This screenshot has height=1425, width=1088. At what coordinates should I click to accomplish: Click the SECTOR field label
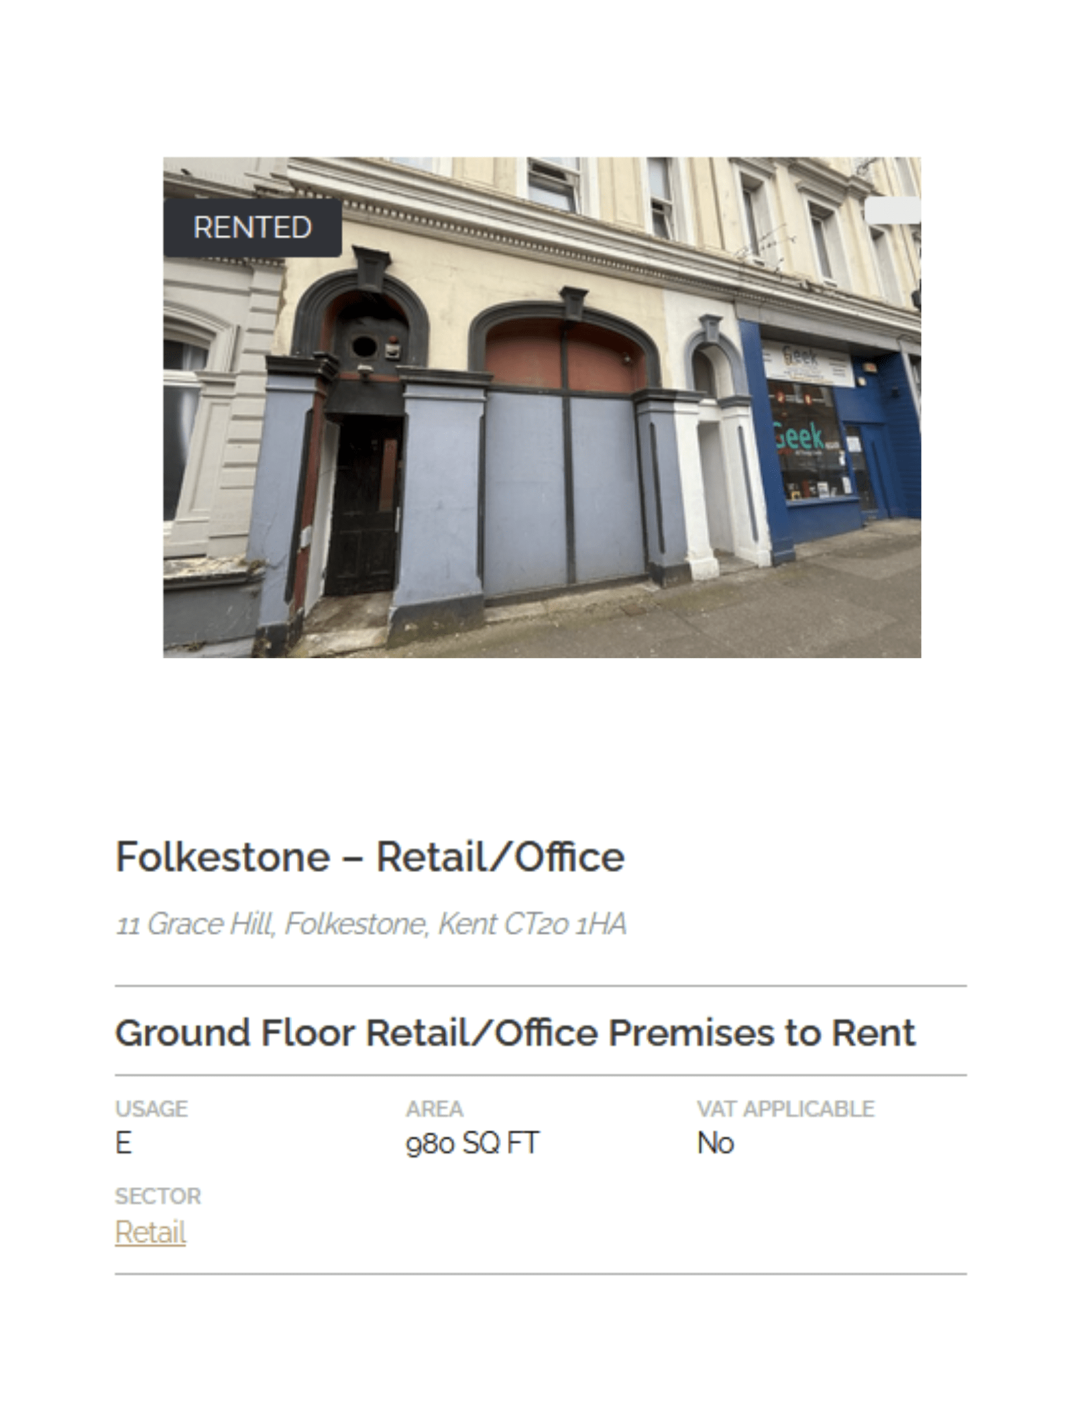[158, 1196]
